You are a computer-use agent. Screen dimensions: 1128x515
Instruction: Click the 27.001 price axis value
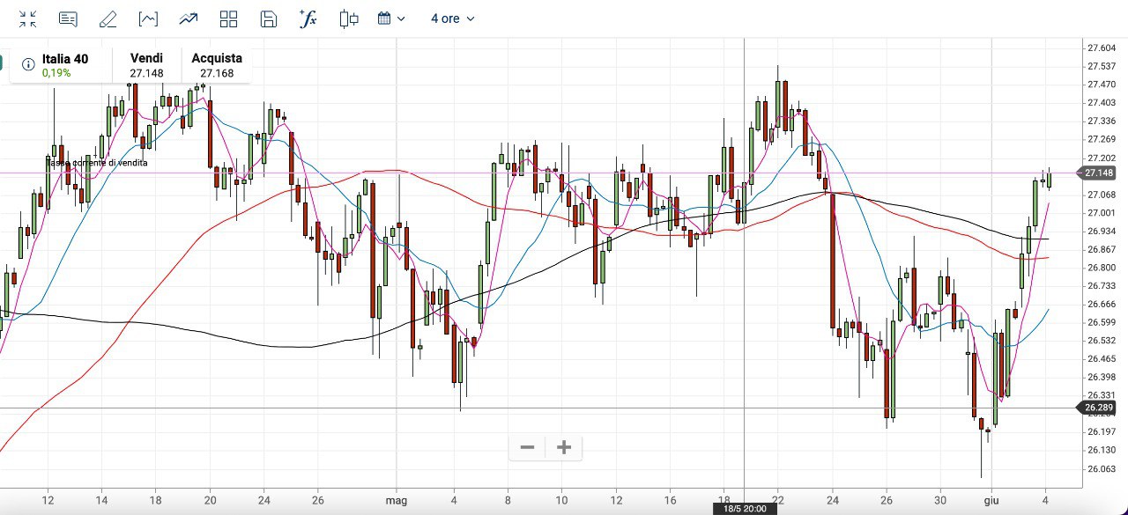[x=1102, y=212]
